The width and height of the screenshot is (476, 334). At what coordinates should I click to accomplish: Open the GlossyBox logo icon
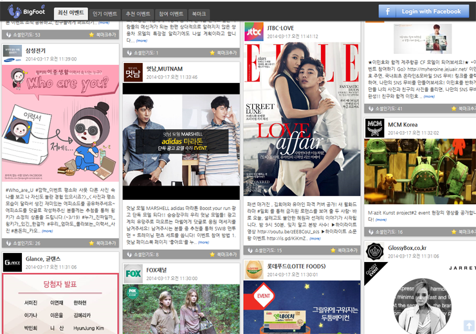pos(374,251)
